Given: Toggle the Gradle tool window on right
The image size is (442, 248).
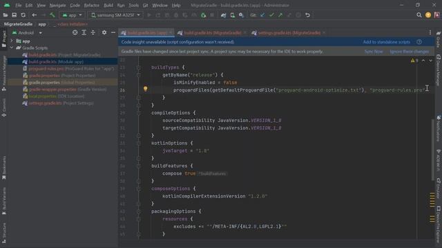Looking at the screenshot, I should 439,39.
